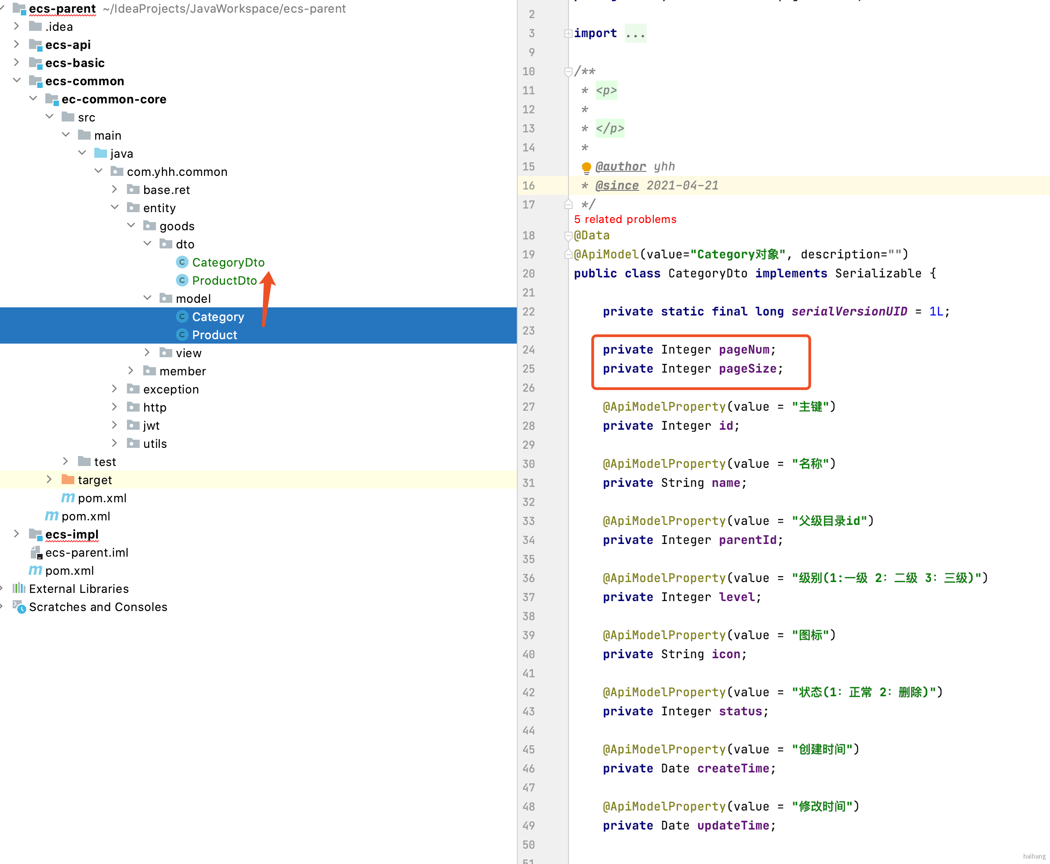Viewport: 1050px width, 864px height.
Task: Select the Category class in model
Action: point(218,316)
